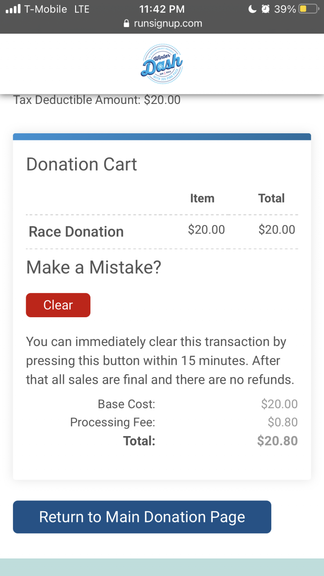Open Return to Main Donation Page
The width and height of the screenshot is (324, 576).
[142, 517]
